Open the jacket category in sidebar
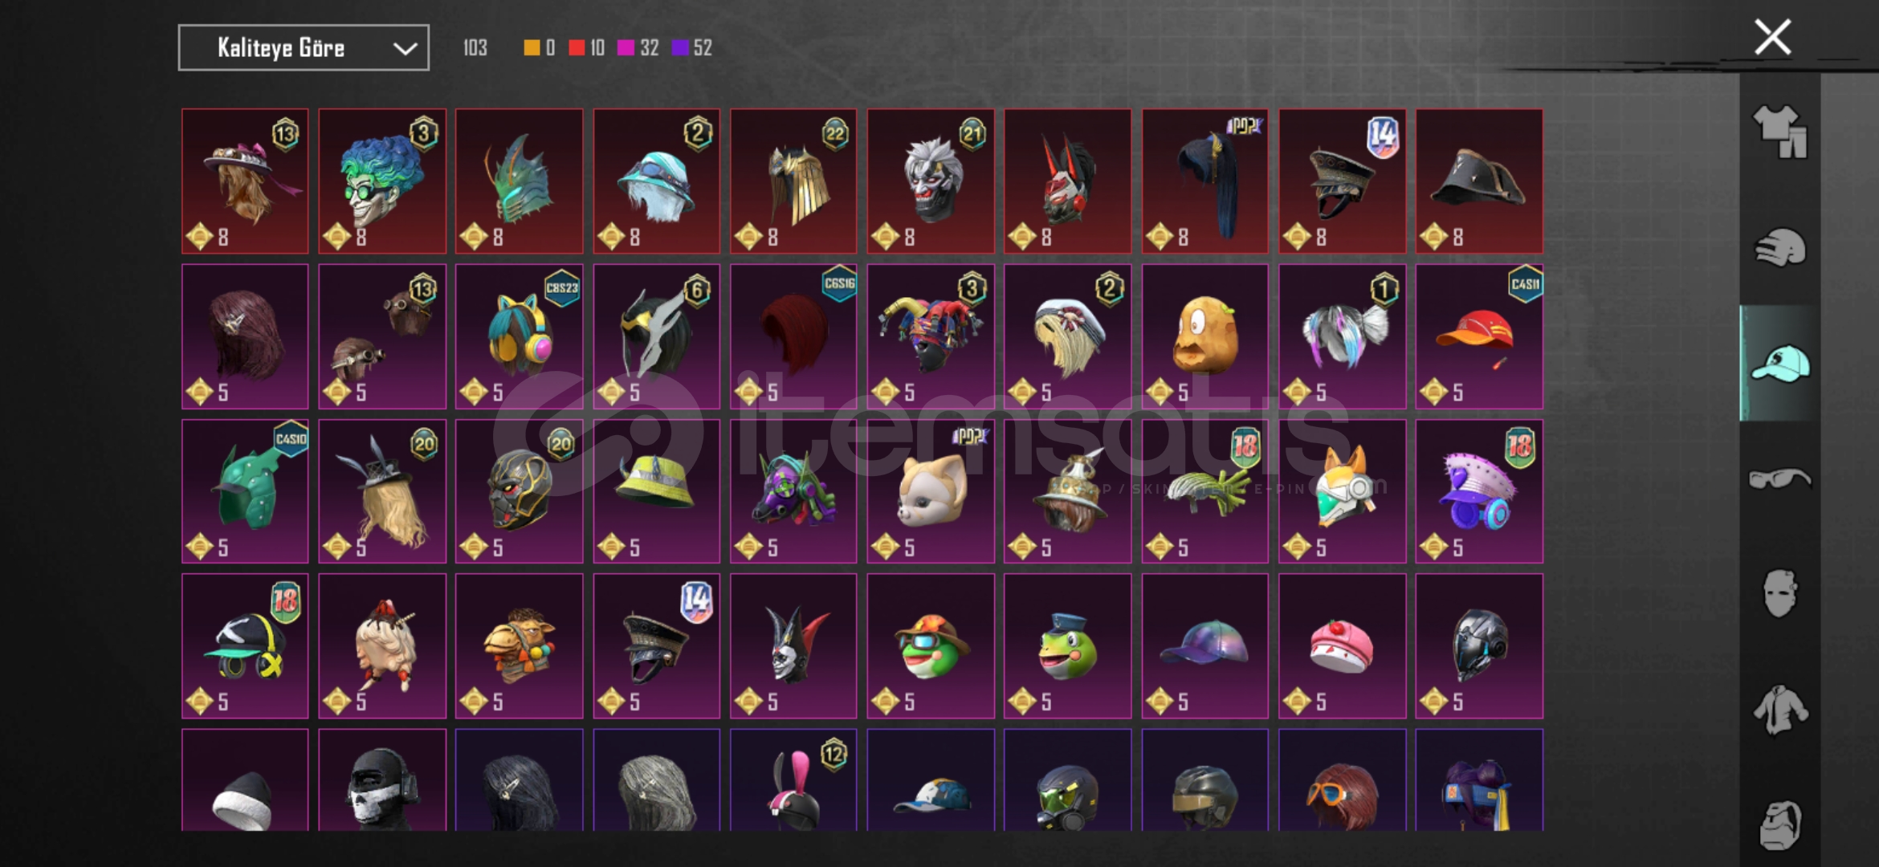The width and height of the screenshot is (1879, 867). tap(1779, 710)
